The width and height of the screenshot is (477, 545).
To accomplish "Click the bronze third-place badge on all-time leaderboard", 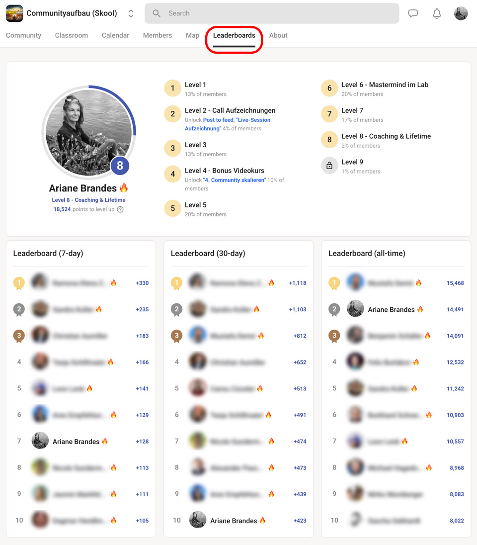I will pyautogui.click(x=334, y=335).
